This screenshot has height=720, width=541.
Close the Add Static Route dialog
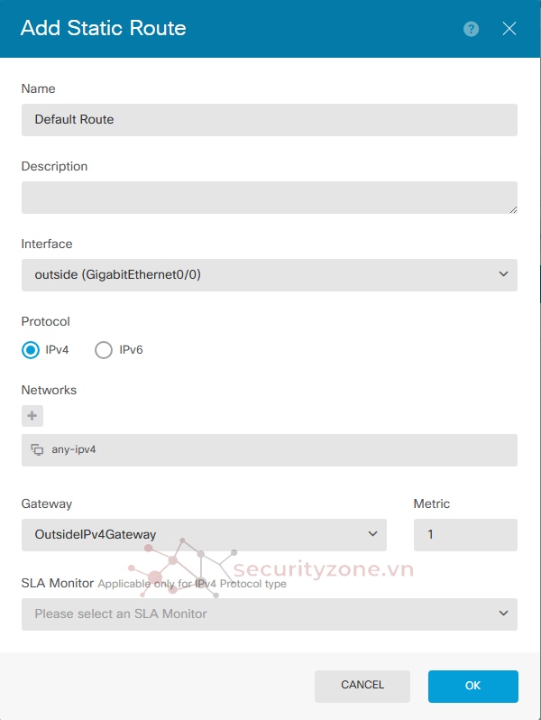[x=509, y=29]
